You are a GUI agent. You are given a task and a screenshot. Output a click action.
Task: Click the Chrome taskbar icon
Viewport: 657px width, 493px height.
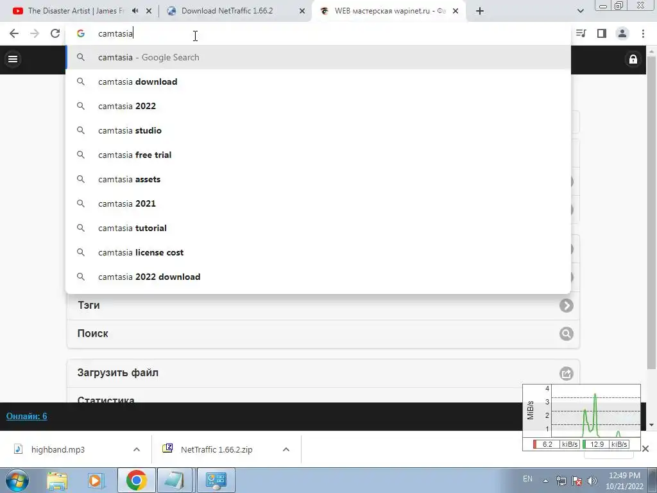tap(136, 480)
